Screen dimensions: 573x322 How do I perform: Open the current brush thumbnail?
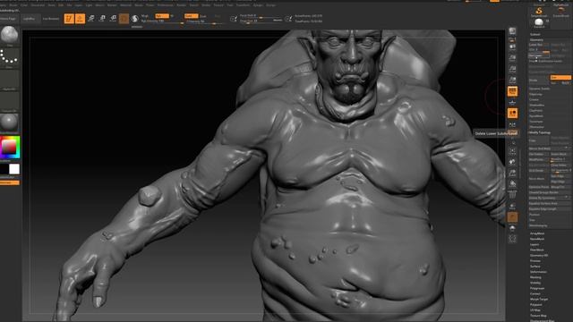click(x=9, y=35)
